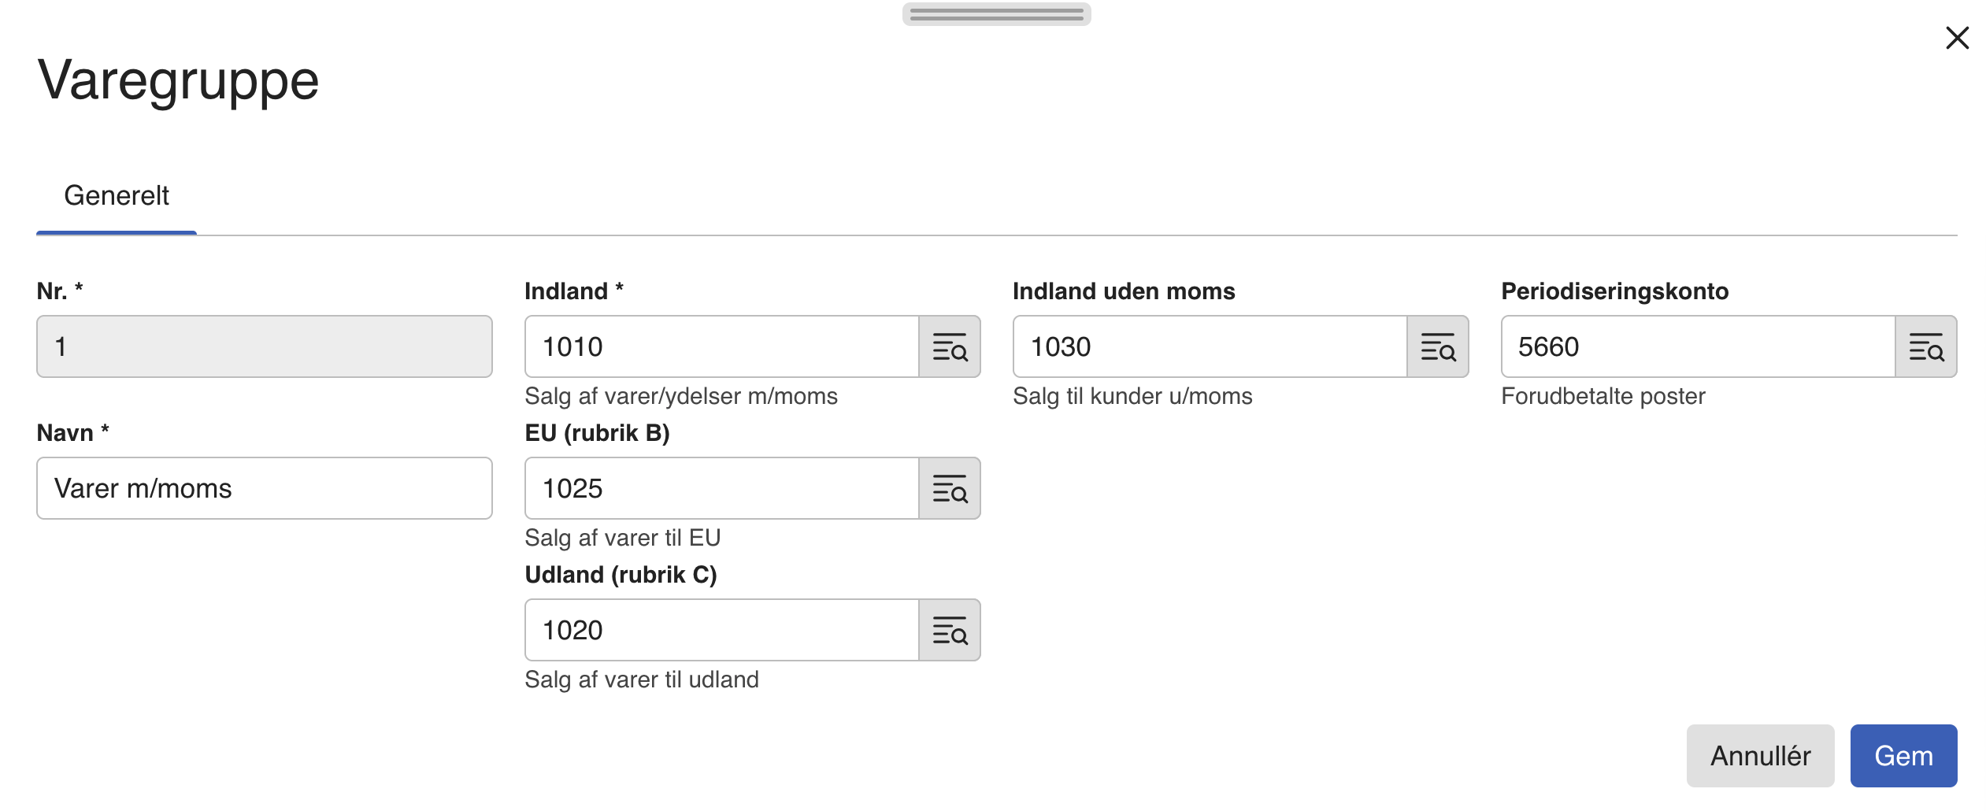Edit the EU (rubrik B) account 1025

pos(722,488)
